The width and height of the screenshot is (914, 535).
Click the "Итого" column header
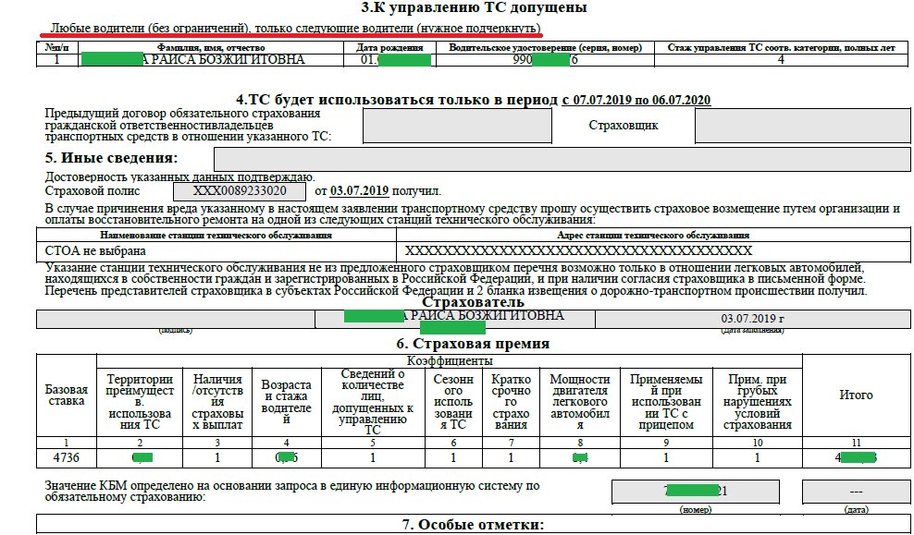tap(856, 395)
